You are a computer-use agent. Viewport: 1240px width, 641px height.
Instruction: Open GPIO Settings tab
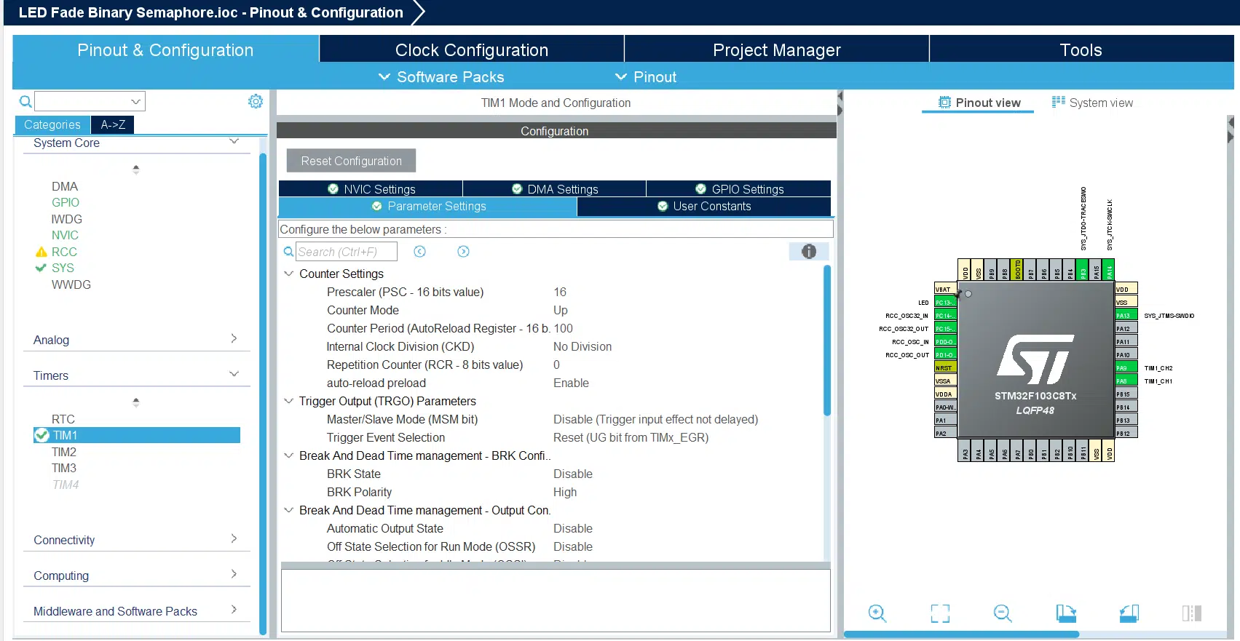[x=738, y=189]
